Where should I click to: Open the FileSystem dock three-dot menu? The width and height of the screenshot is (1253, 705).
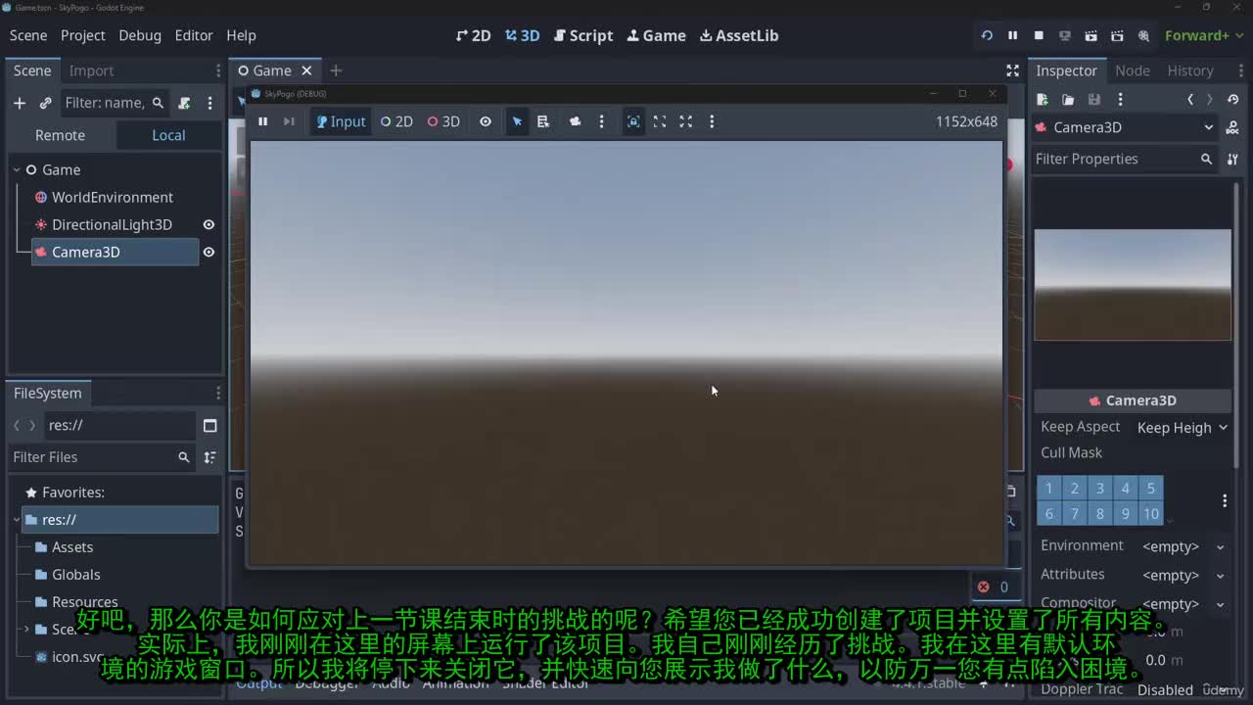pyautogui.click(x=218, y=393)
